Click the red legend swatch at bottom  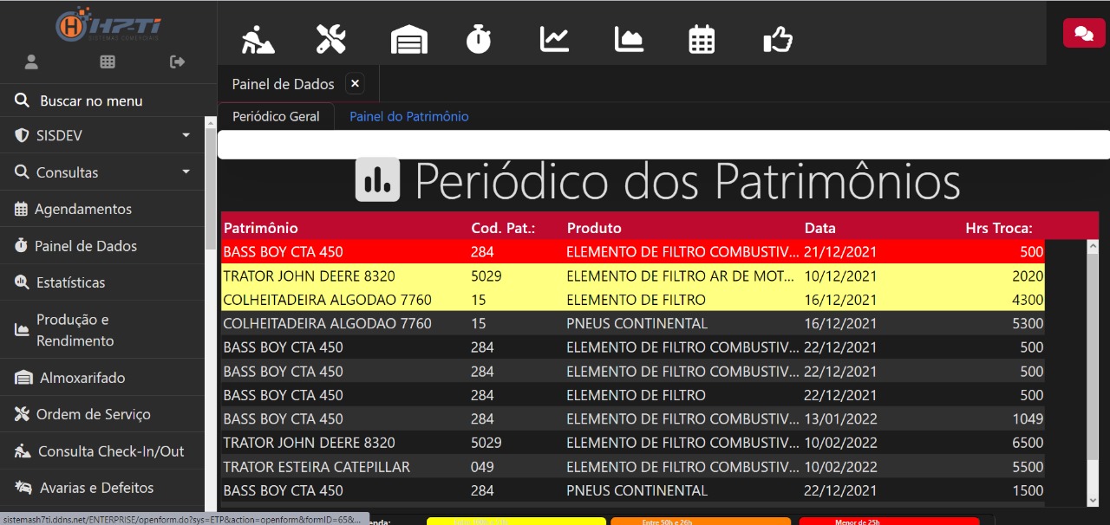(x=889, y=522)
